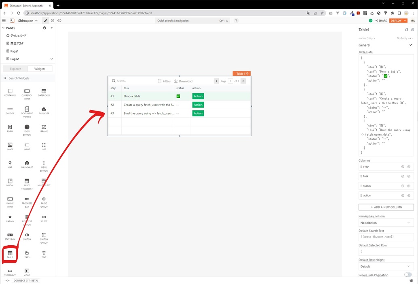Select the Input widget

coord(27,147)
